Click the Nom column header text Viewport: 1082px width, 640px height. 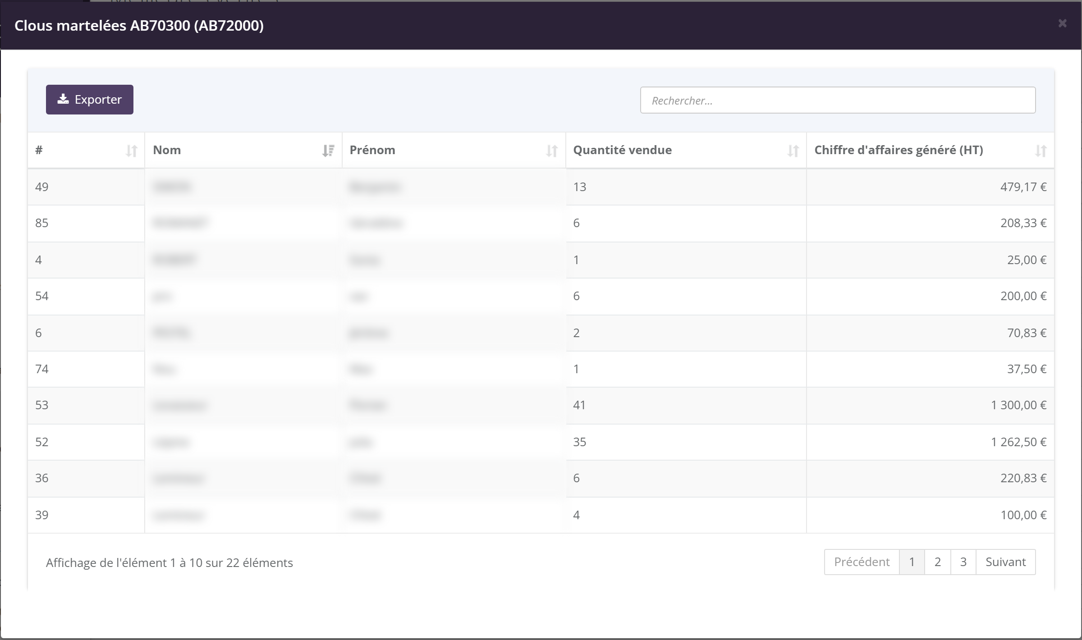pyautogui.click(x=167, y=150)
